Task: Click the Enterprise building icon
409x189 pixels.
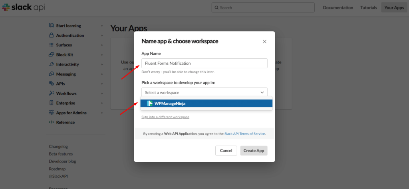Action: (52, 103)
